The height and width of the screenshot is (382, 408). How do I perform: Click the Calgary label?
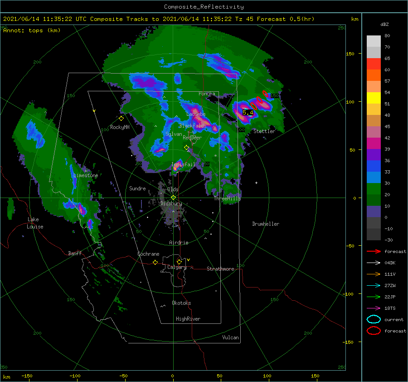(177, 267)
